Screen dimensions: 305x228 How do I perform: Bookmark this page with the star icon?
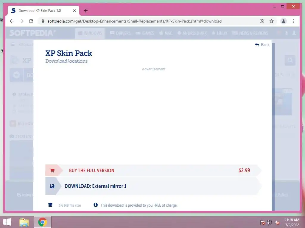tap(272, 21)
